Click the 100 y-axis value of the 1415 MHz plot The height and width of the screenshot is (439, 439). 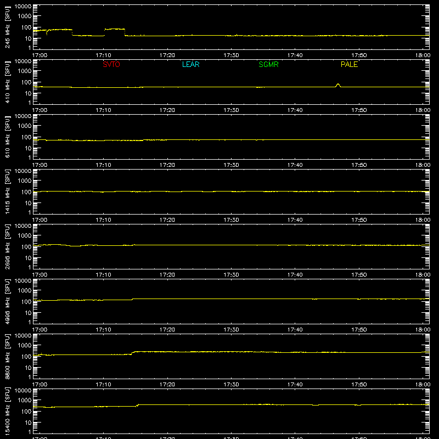pyautogui.click(x=26, y=192)
